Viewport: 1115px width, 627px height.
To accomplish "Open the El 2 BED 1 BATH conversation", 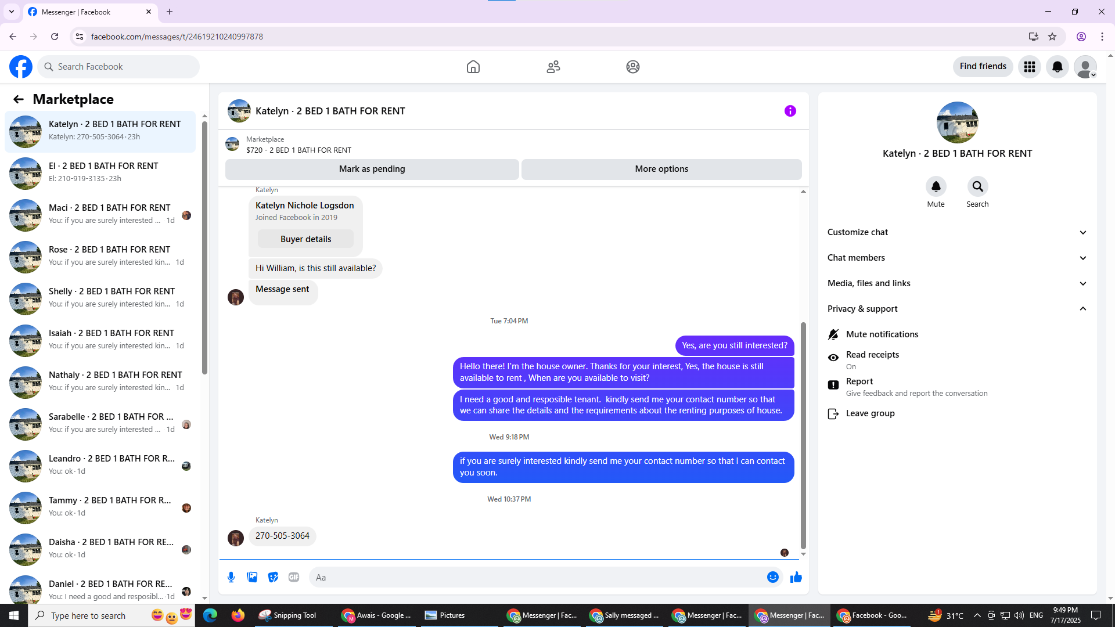I will (100, 174).
